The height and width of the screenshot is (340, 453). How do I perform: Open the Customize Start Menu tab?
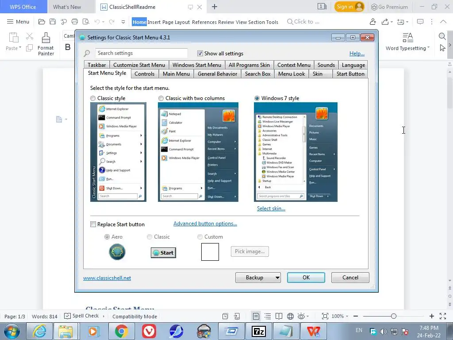click(x=139, y=65)
